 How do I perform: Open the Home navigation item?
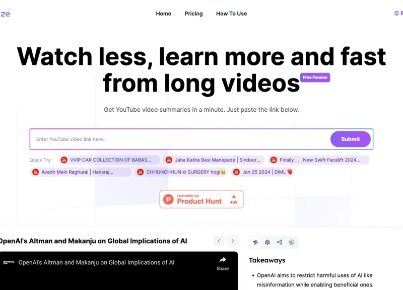[x=163, y=14]
